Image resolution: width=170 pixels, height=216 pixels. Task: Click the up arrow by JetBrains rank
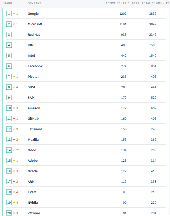pos(14,129)
